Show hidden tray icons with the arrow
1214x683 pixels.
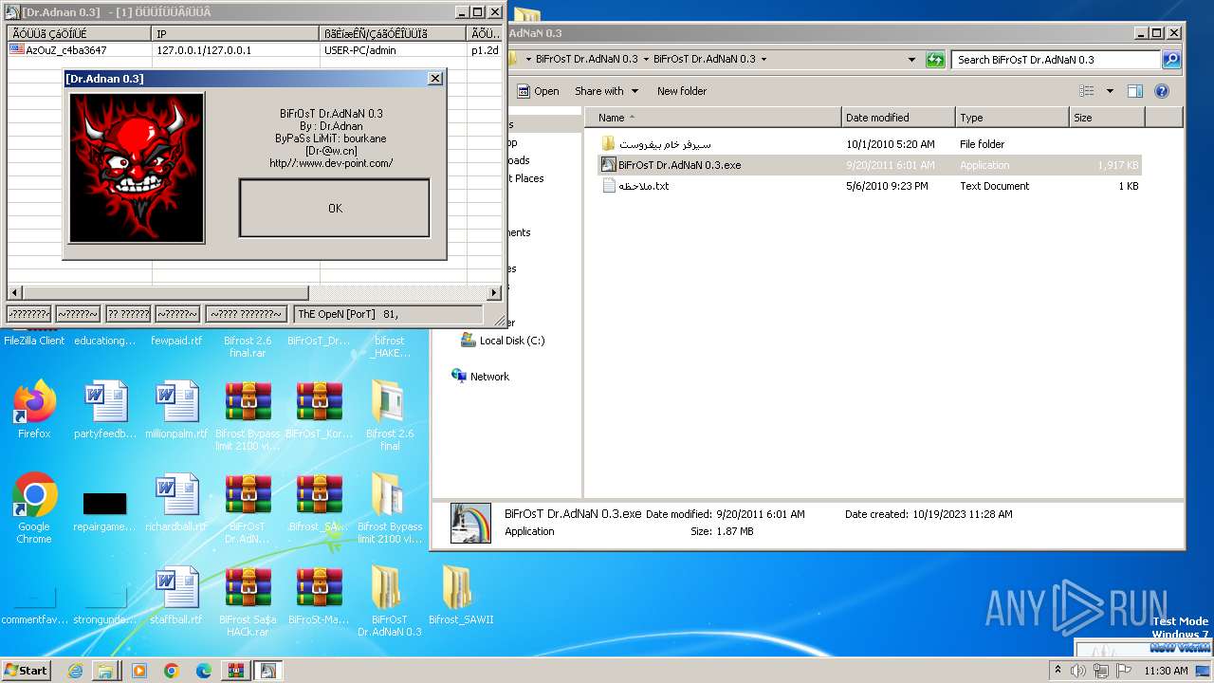[x=1058, y=671]
